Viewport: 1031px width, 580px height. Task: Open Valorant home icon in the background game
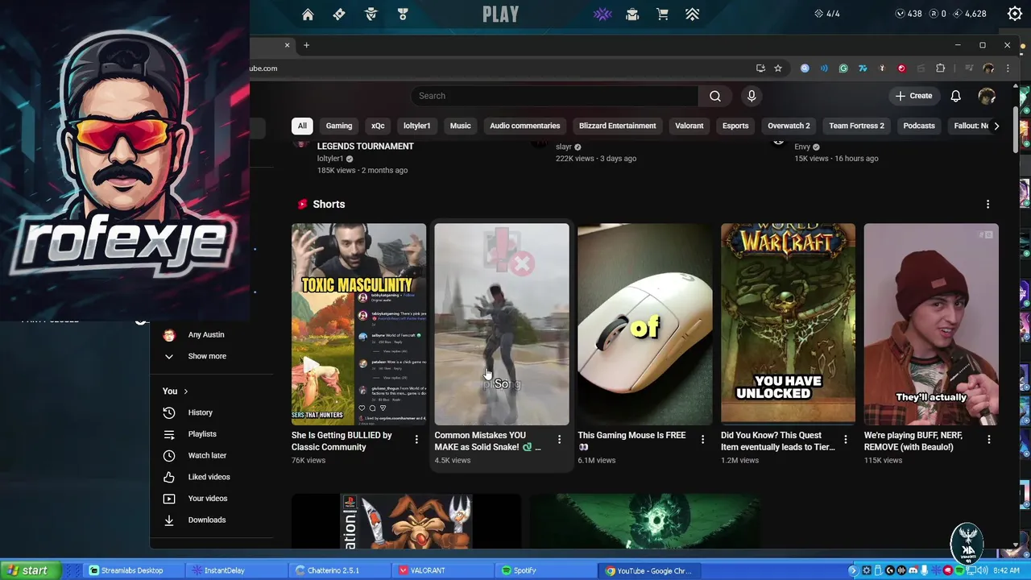coord(308,14)
